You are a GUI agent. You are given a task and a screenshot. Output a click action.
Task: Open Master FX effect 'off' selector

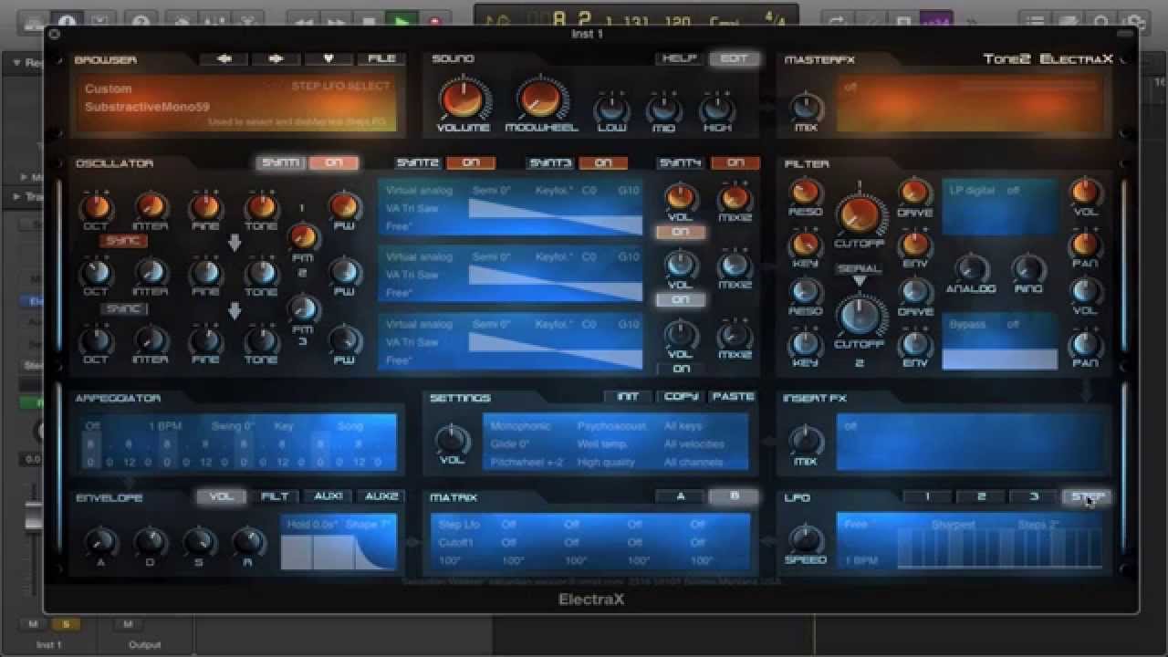[x=850, y=88]
